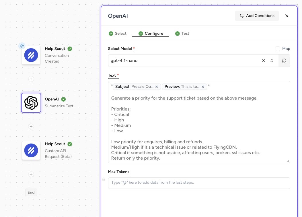Click the text area resize grip
The width and height of the screenshot is (302, 217).
288,161
